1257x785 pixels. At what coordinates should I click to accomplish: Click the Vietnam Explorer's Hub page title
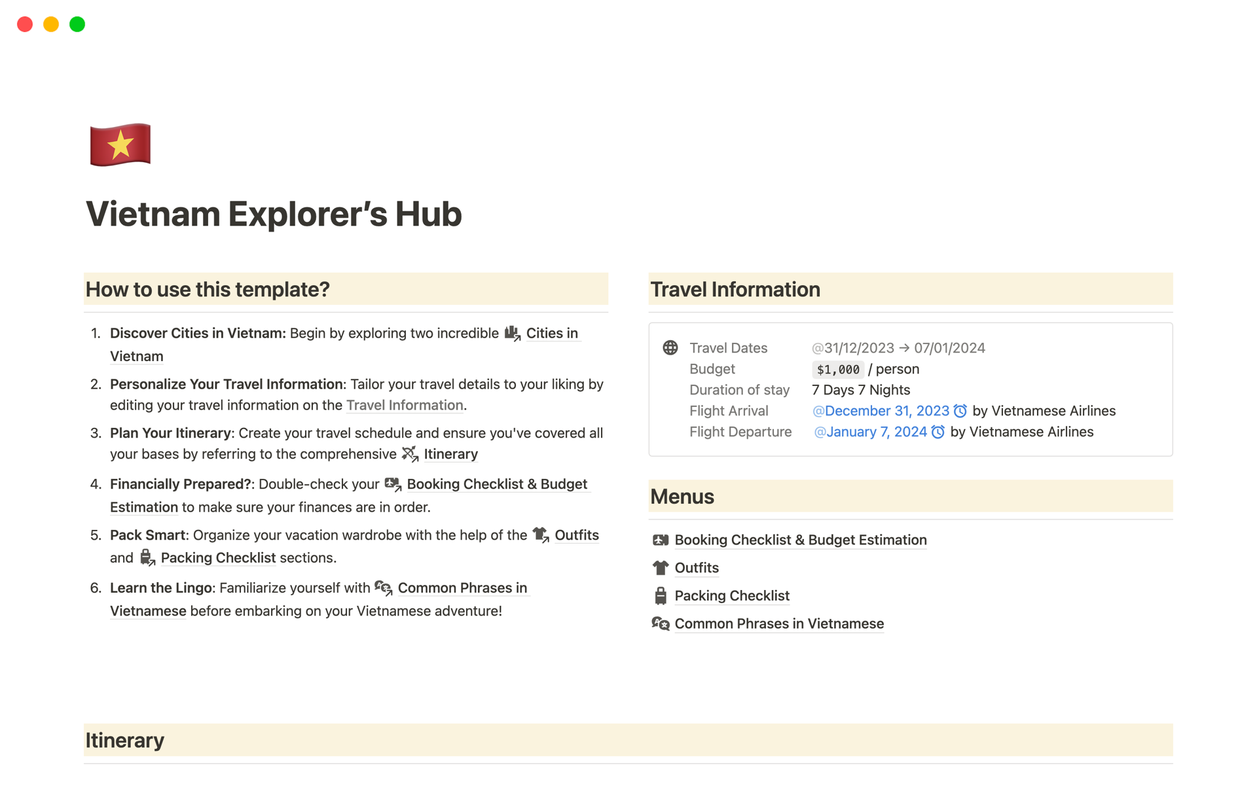tap(274, 214)
